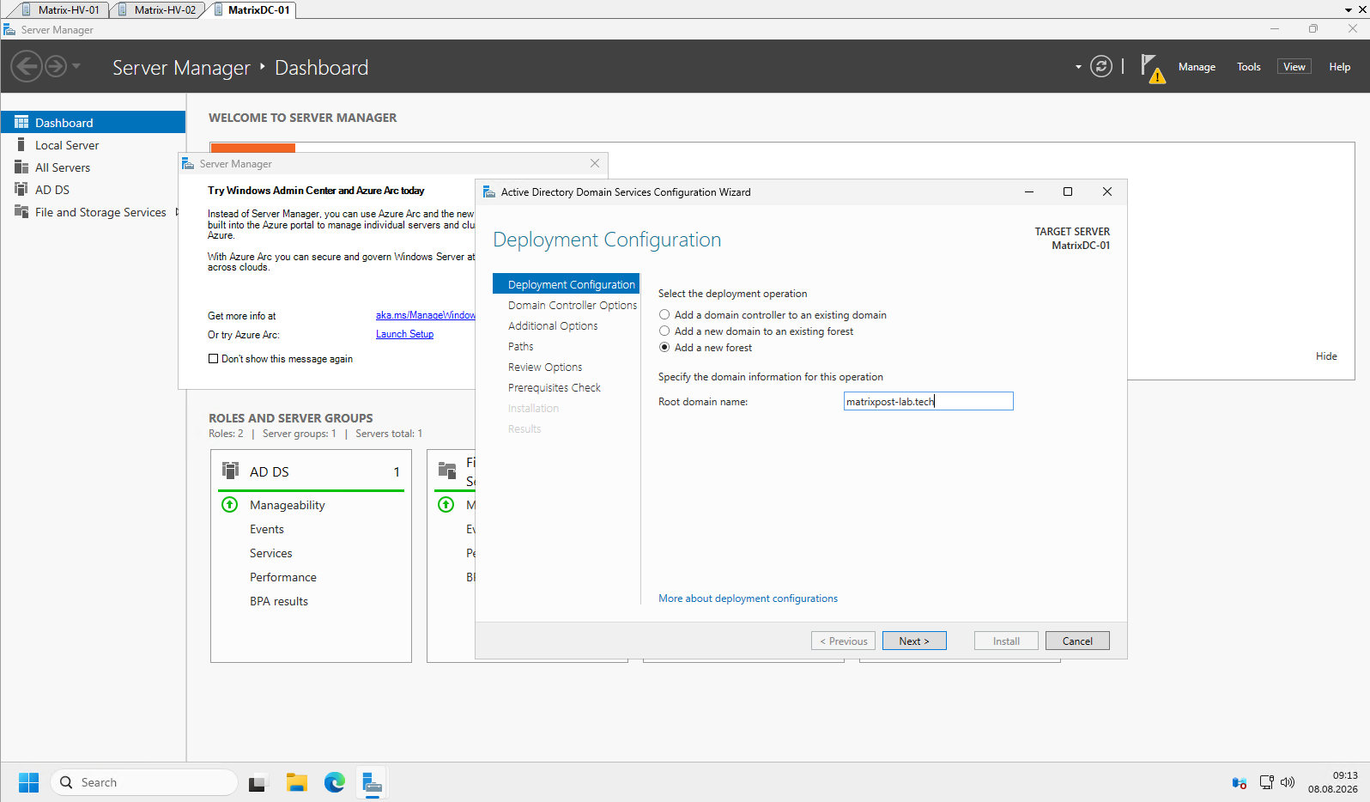This screenshot has width=1370, height=802.
Task: Open the Manage menu
Action: [x=1197, y=67]
